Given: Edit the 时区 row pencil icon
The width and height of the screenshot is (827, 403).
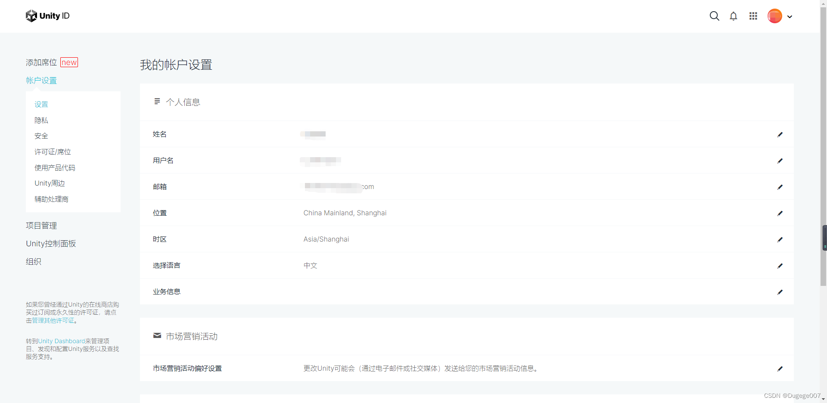Looking at the screenshot, I should click(x=780, y=239).
